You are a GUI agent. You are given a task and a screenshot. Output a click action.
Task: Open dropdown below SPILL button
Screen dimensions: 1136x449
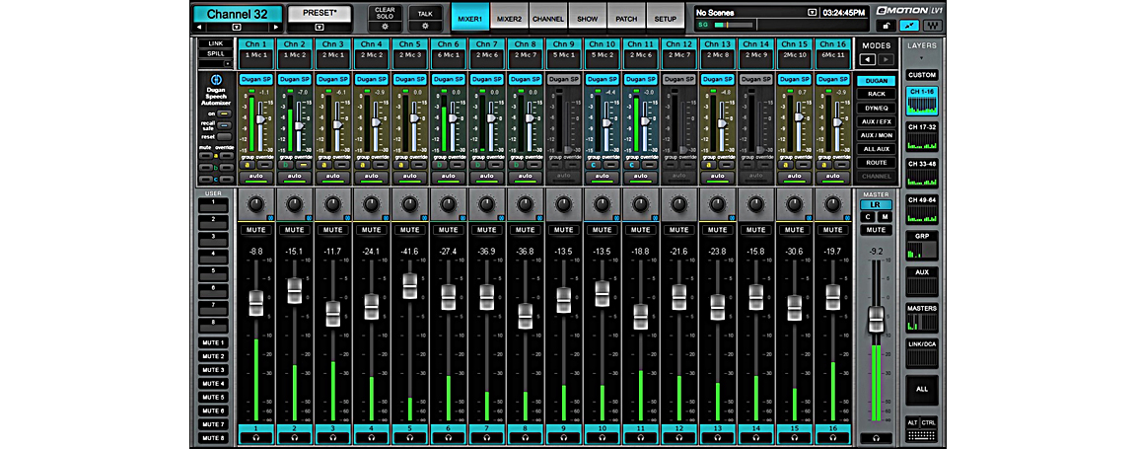[228, 64]
